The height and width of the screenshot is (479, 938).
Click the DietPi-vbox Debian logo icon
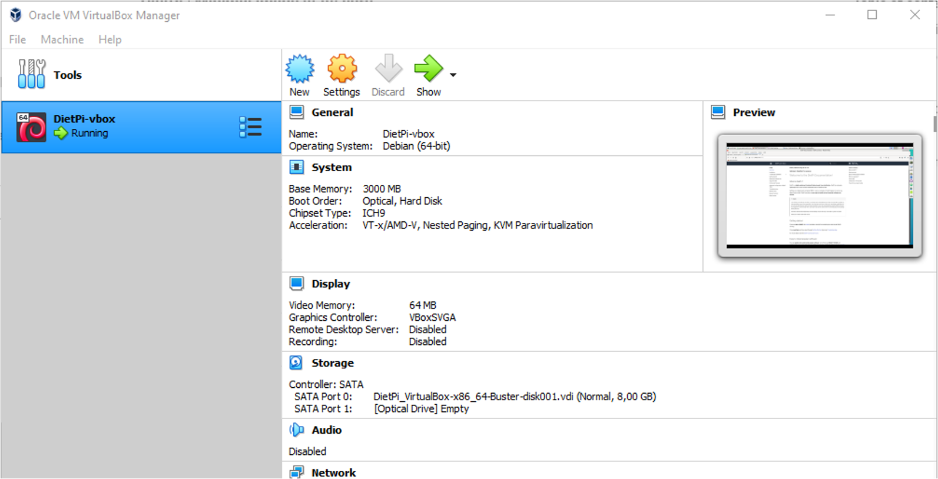pyautogui.click(x=31, y=127)
